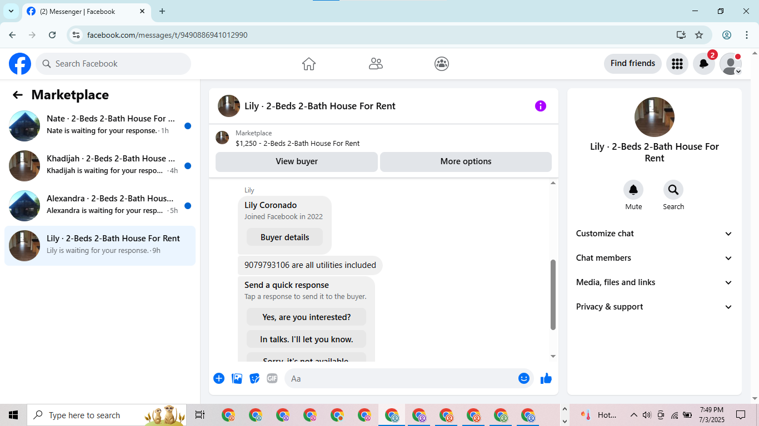759x426 pixels.
Task: Open the notifications bell with 2 badge
Action: coord(704,64)
